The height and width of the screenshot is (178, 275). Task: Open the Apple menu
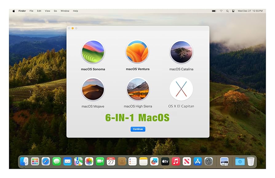coord(14,11)
